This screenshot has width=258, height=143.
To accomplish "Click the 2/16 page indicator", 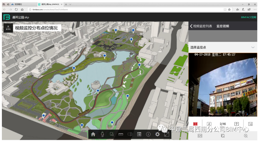I will click(223, 124).
